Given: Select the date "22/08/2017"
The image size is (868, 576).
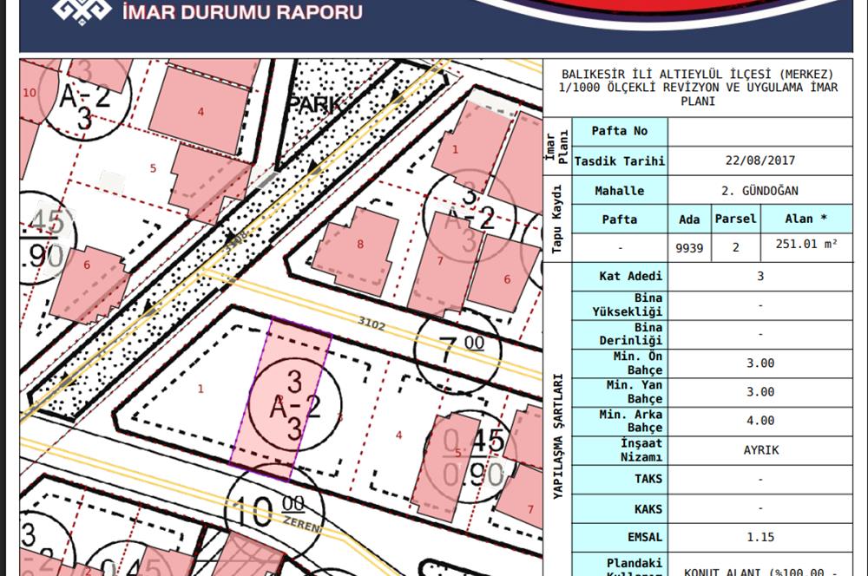Looking at the screenshot, I should coord(760,160).
